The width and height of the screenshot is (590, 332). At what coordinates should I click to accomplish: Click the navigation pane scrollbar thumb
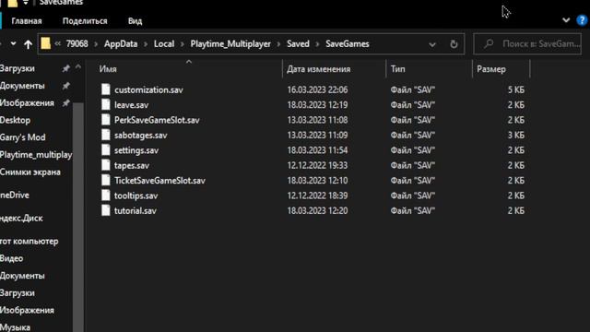coord(78,218)
